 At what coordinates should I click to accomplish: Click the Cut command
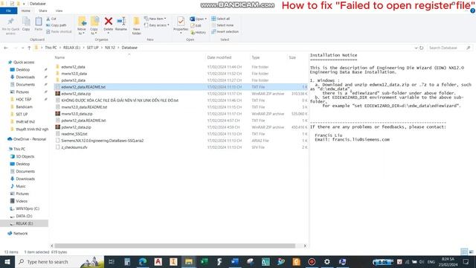(51, 19)
